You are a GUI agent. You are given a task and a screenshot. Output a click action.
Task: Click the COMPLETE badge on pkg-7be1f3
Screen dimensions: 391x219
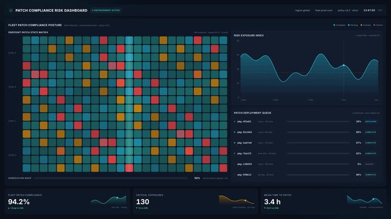[x=370, y=153]
